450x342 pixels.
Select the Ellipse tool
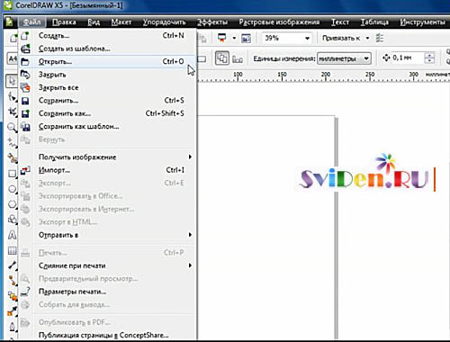click(x=12, y=189)
